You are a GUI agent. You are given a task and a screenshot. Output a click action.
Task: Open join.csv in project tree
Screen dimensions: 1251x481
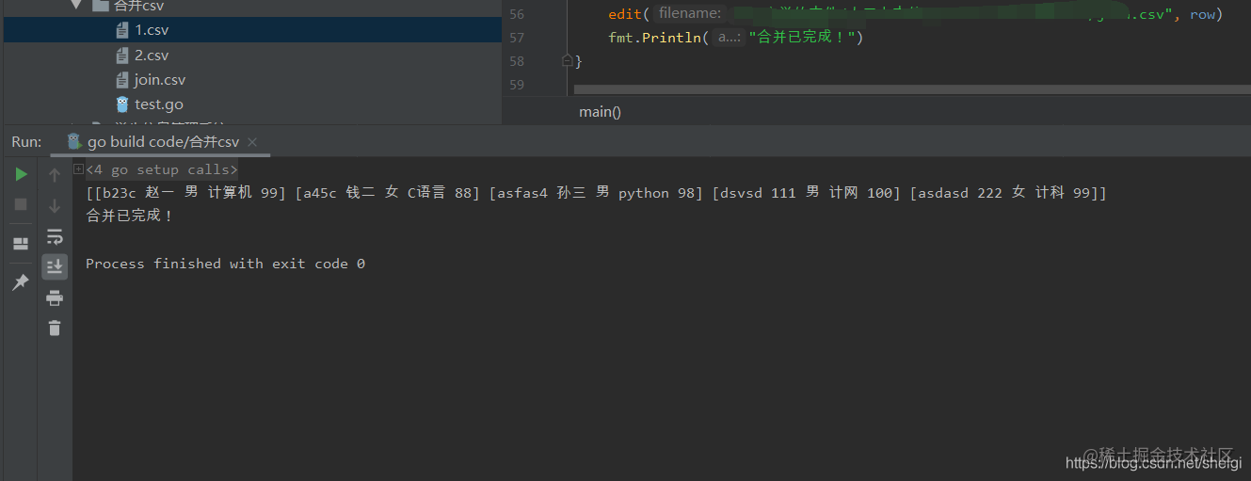[159, 80]
